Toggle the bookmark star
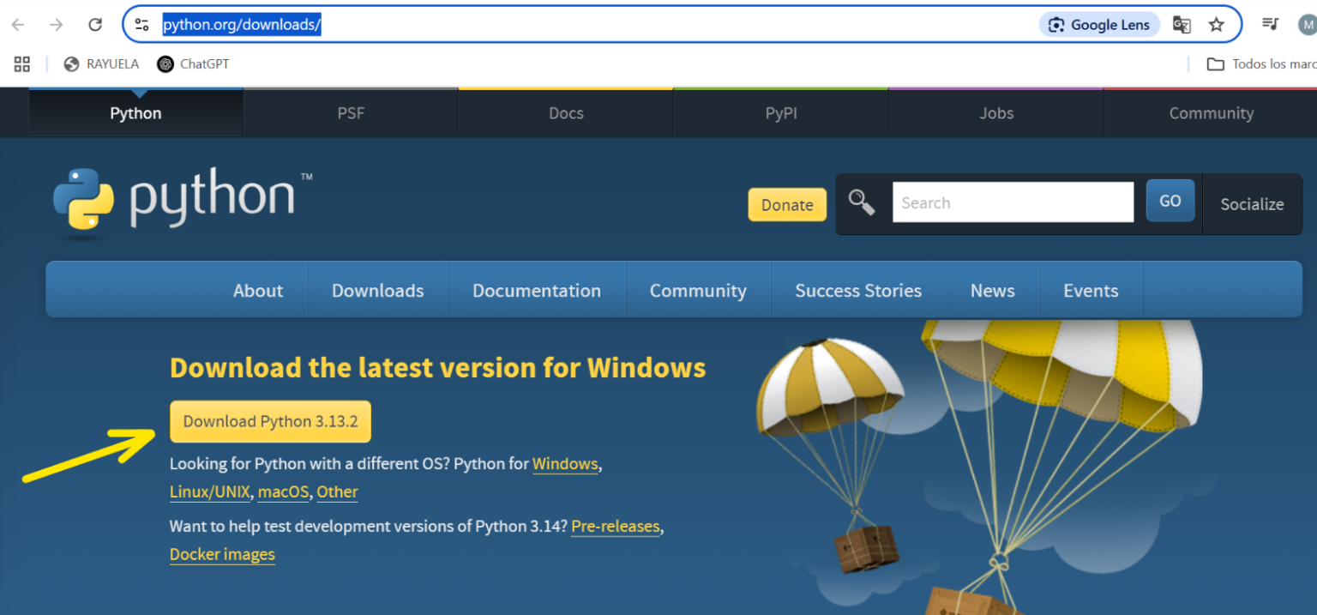 (x=1218, y=24)
